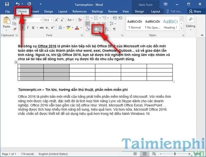Toggle show/hide paragraph marks
206x157 pixels.
point(114,29)
